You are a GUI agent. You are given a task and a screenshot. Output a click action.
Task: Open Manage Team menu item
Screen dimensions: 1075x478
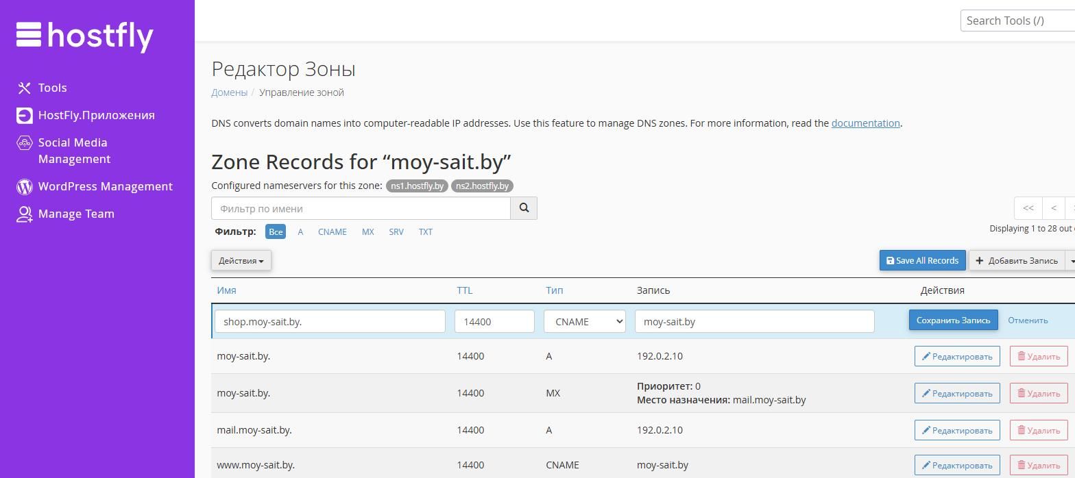[x=76, y=214]
